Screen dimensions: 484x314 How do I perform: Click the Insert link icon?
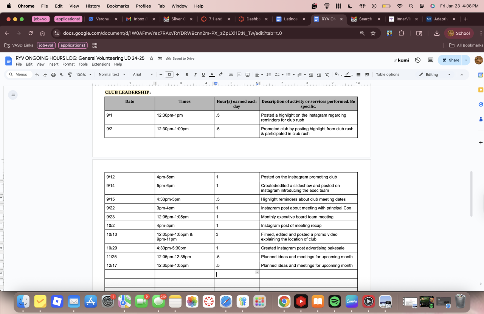tap(231, 75)
